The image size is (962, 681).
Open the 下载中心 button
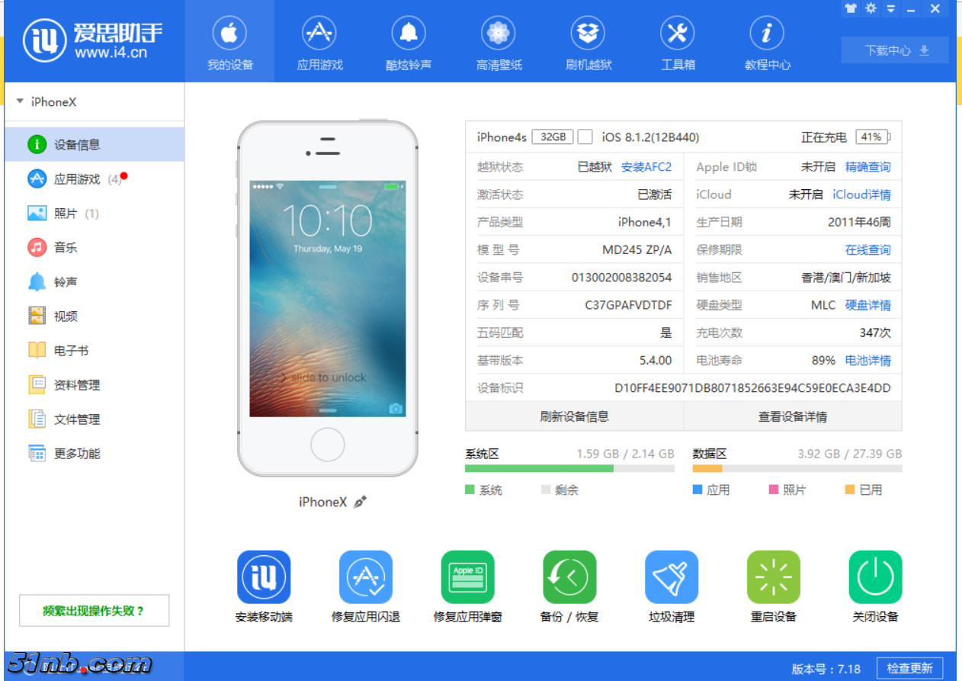click(895, 50)
